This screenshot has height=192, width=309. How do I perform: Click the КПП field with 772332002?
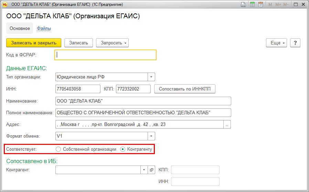tap(133, 89)
